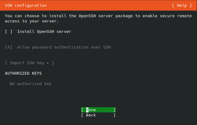The image size is (197, 125).
Task: Click the opening bracket of Import SSH key
Action: click(x=6, y=63)
